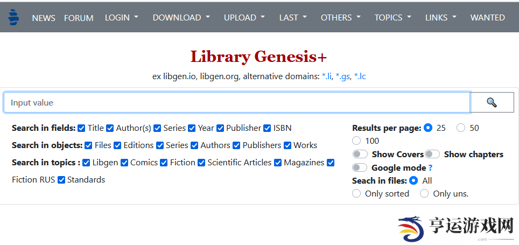The image size is (519, 245).
Task: Open the FORUM page
Action: tap(79, 18)
